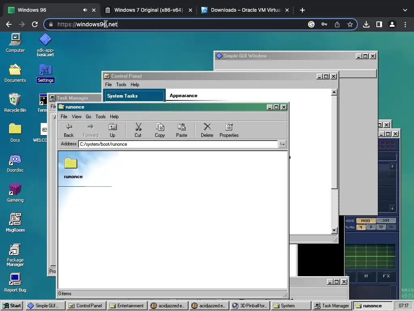The height and width of the screenshot is (311, 414).
Task: Click tracker list down arrow button
Action: pos(392,208)
